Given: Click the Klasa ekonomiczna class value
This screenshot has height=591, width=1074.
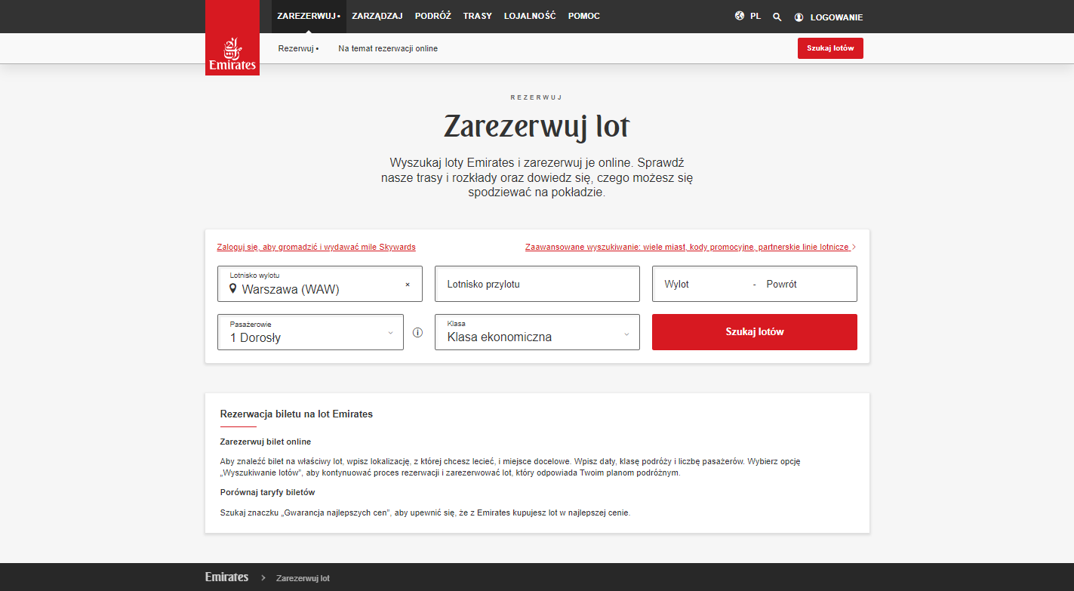Looking at the screenshot, I should pyautogui.click(x=500, y=337).
